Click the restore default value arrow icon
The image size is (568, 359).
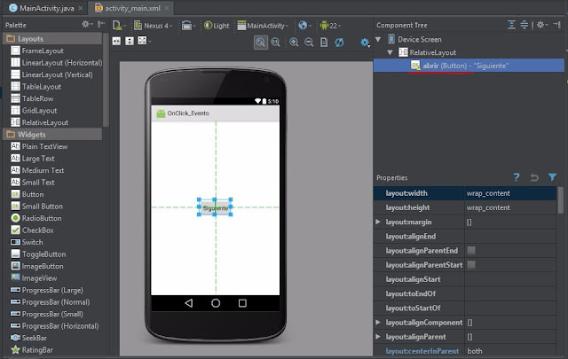tap(533, 177)
